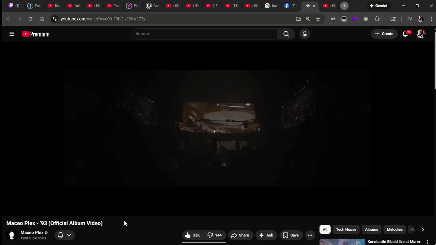Open Gemini in Chrome
Viewport: 436px width, 245px height.
pyautogui.click(x=378, y=6)
